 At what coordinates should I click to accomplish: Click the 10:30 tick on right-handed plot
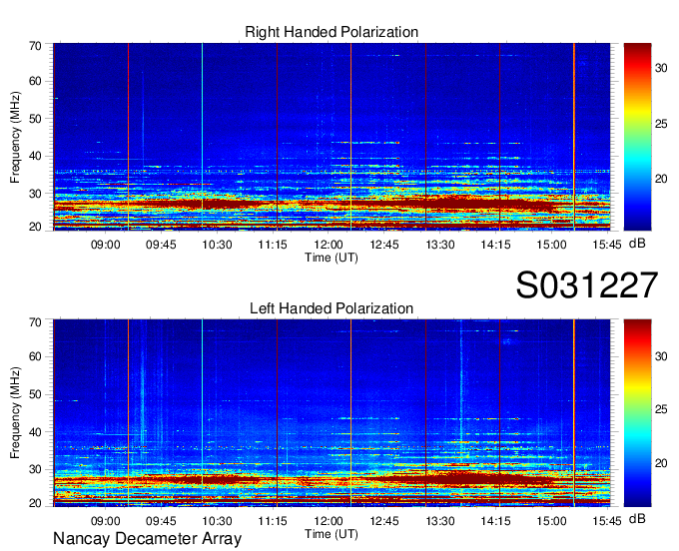point(217,245)
